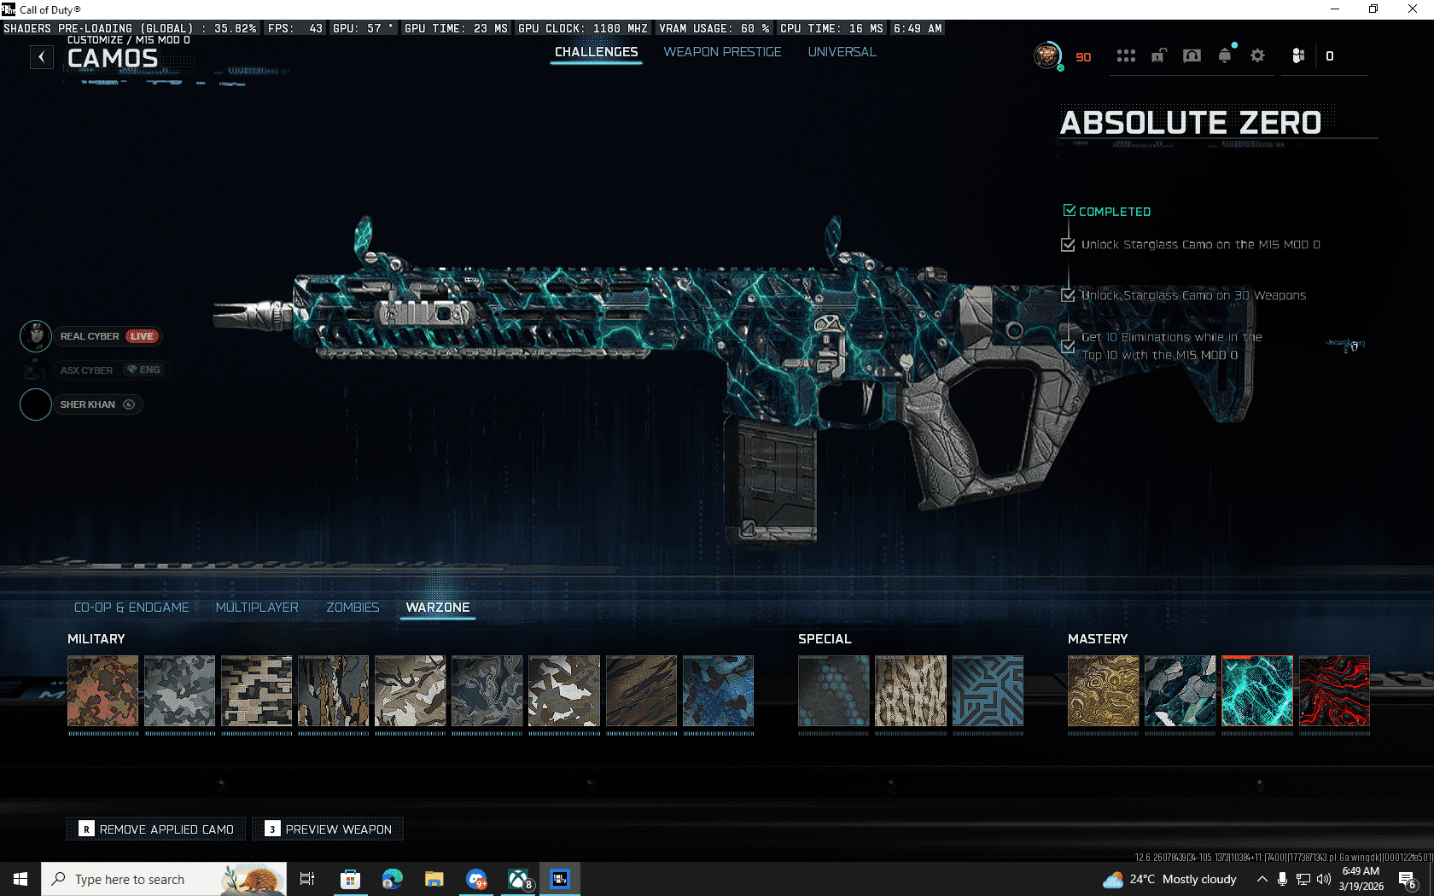
Task: Expand the Windows system tray hidden icons
Action: coord(1262,879)
